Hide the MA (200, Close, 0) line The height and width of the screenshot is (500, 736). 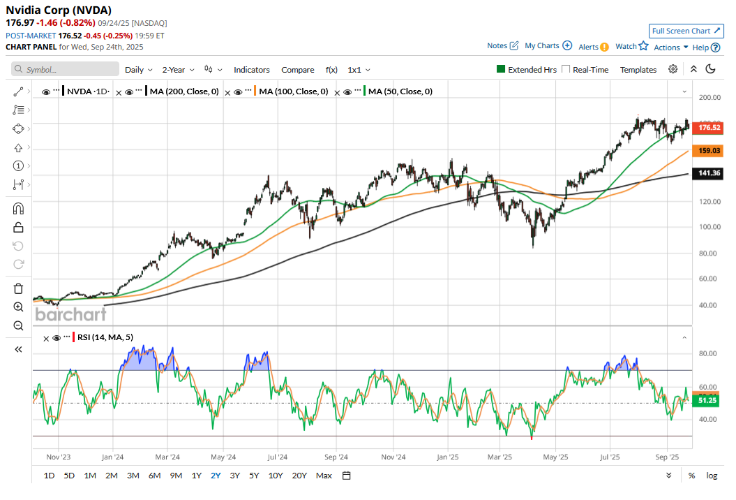point(129,92)
